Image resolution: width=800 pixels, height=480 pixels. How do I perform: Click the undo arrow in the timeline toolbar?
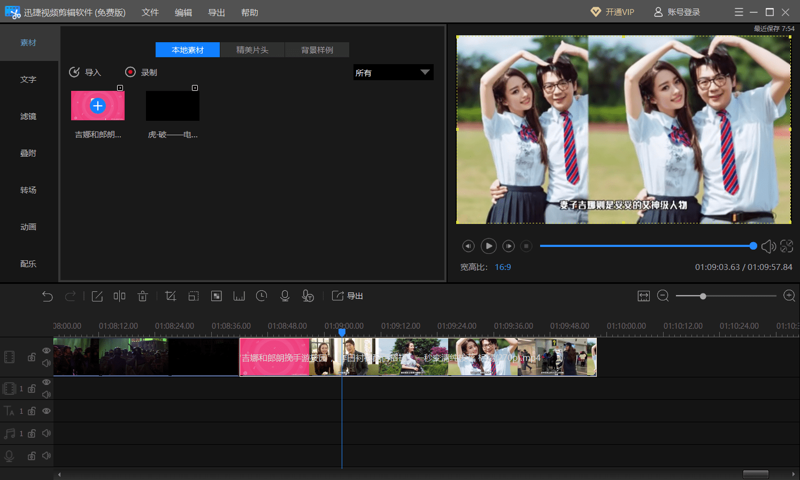48,296
